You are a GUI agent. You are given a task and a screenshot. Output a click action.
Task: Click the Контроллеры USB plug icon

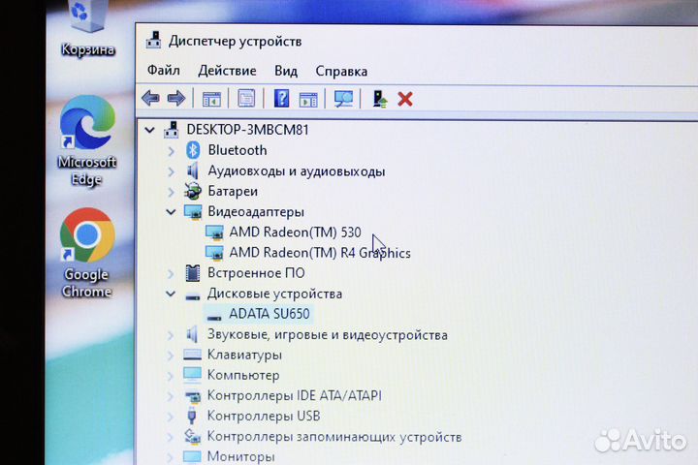click(x=191, y=416)
